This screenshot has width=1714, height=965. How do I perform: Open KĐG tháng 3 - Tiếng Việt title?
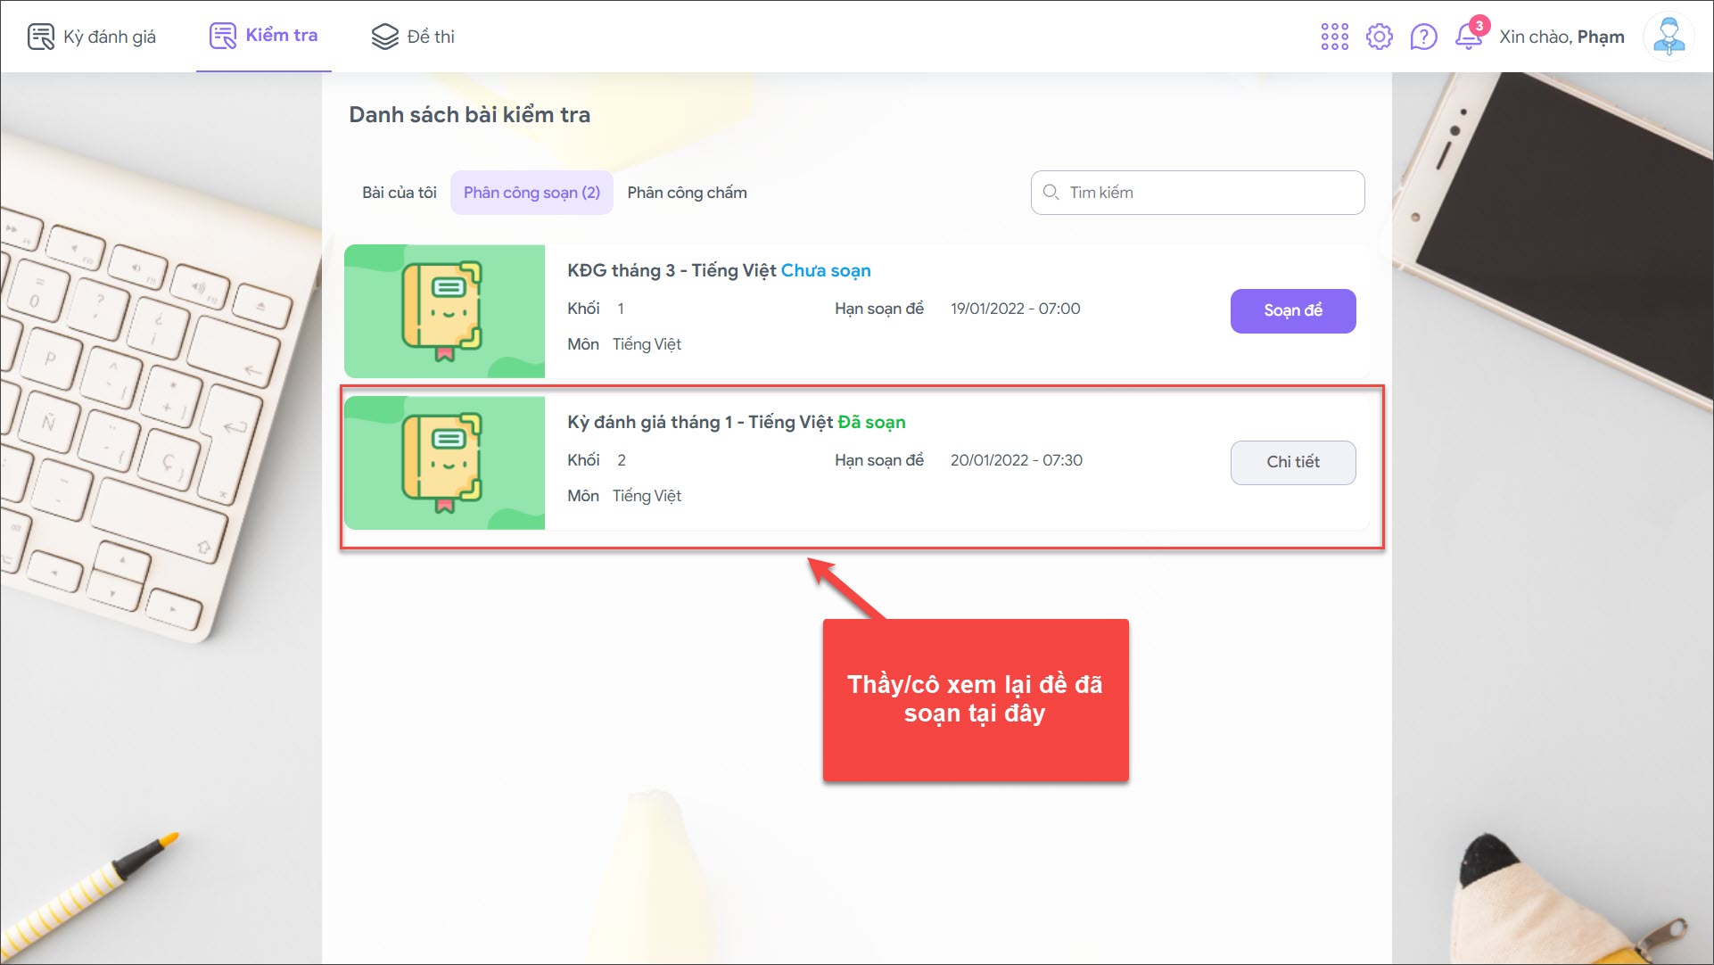[672, 270]
